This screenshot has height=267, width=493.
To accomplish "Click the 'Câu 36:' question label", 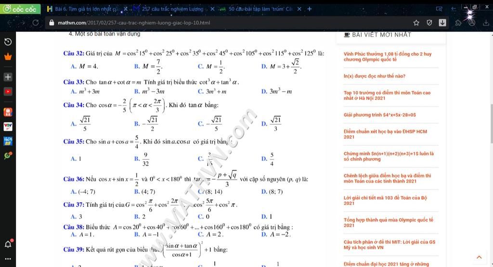I will click(x=74, y=179).
